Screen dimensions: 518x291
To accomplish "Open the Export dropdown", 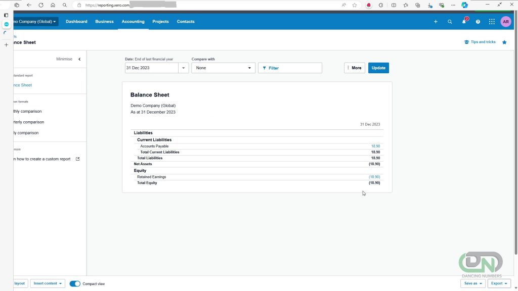I will (499, 283).
